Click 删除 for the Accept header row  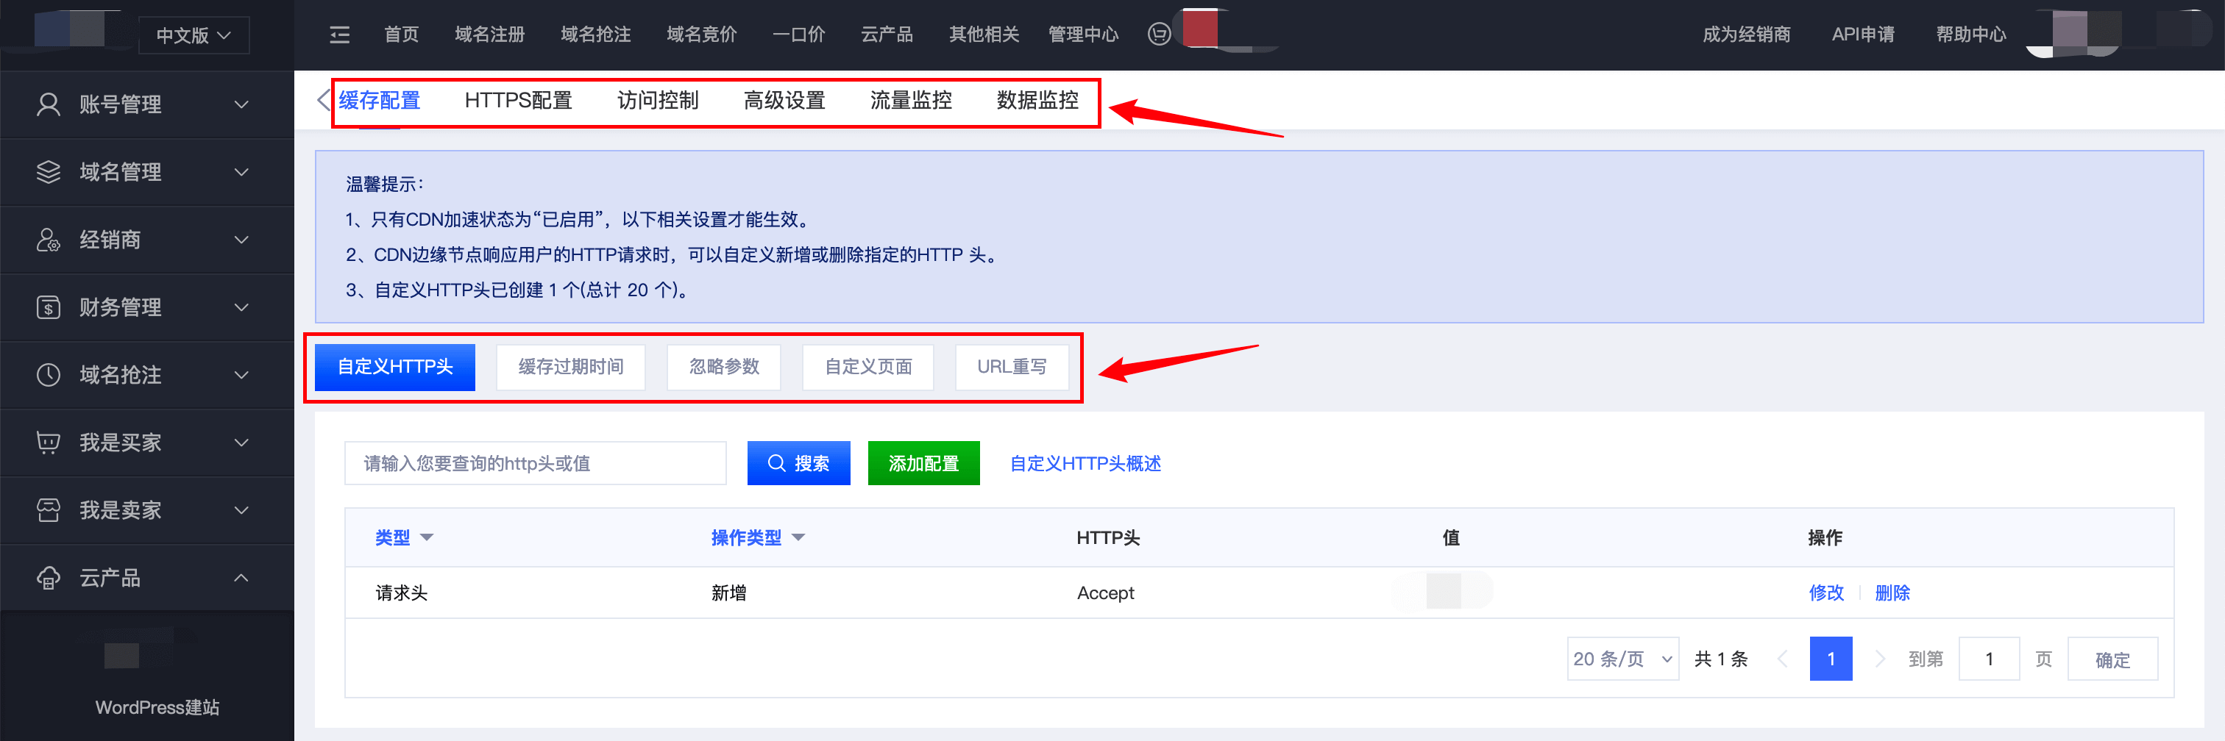click(x=1892, y=593)
